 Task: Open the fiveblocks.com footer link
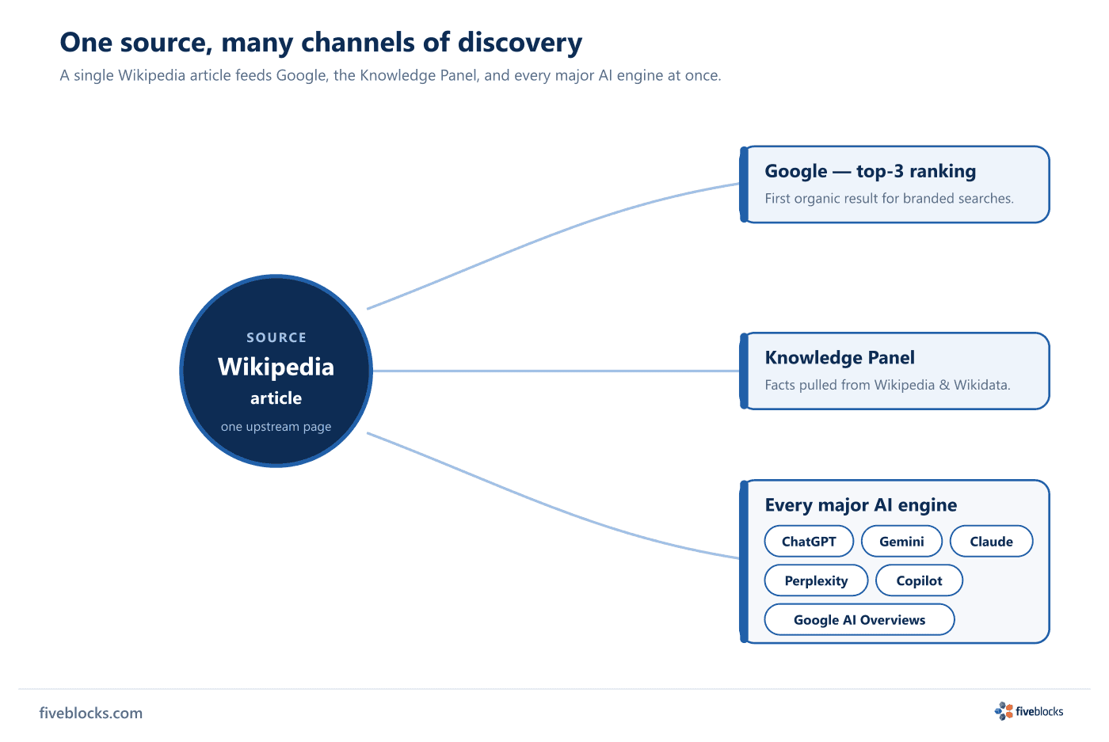tap(91, 713)
